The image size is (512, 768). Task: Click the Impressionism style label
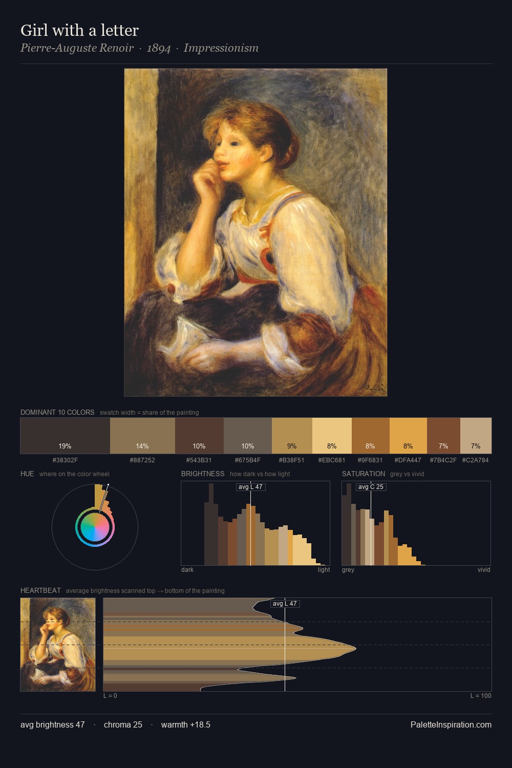221,48
